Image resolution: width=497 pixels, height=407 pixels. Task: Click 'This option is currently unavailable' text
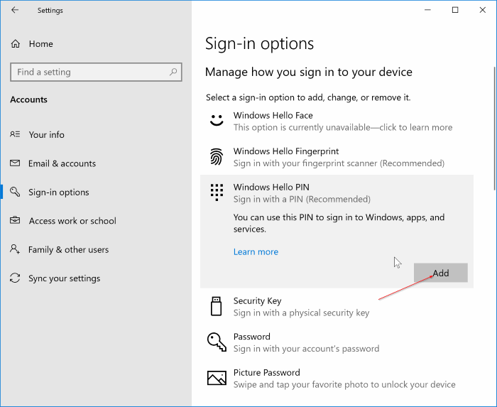343,127
